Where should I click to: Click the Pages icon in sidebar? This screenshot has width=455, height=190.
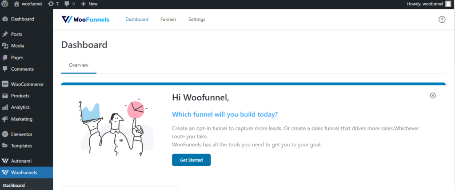tap(5, 57)
